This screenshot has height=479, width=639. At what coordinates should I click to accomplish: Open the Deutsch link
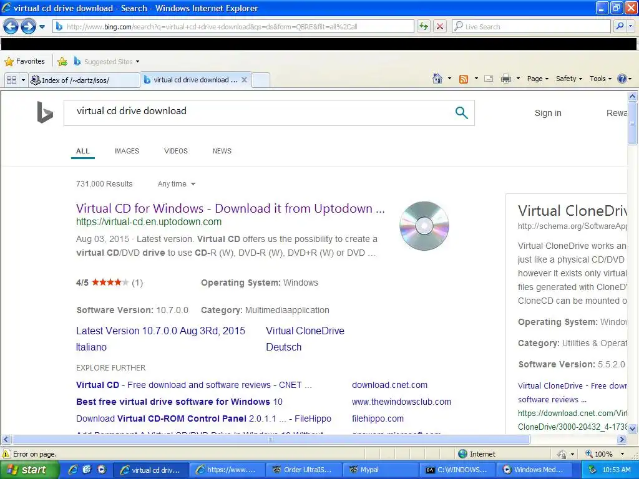coord(284,347)
